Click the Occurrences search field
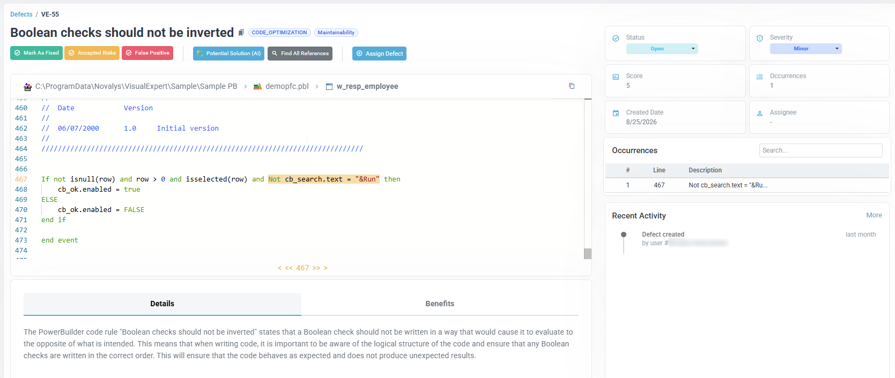 820,150
